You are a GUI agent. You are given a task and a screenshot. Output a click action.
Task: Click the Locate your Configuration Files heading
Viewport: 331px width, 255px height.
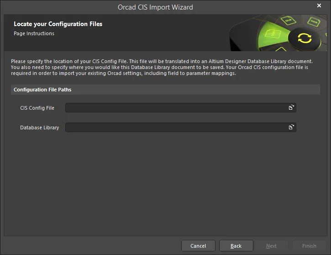pyautogui.click(x=58, y=24)
